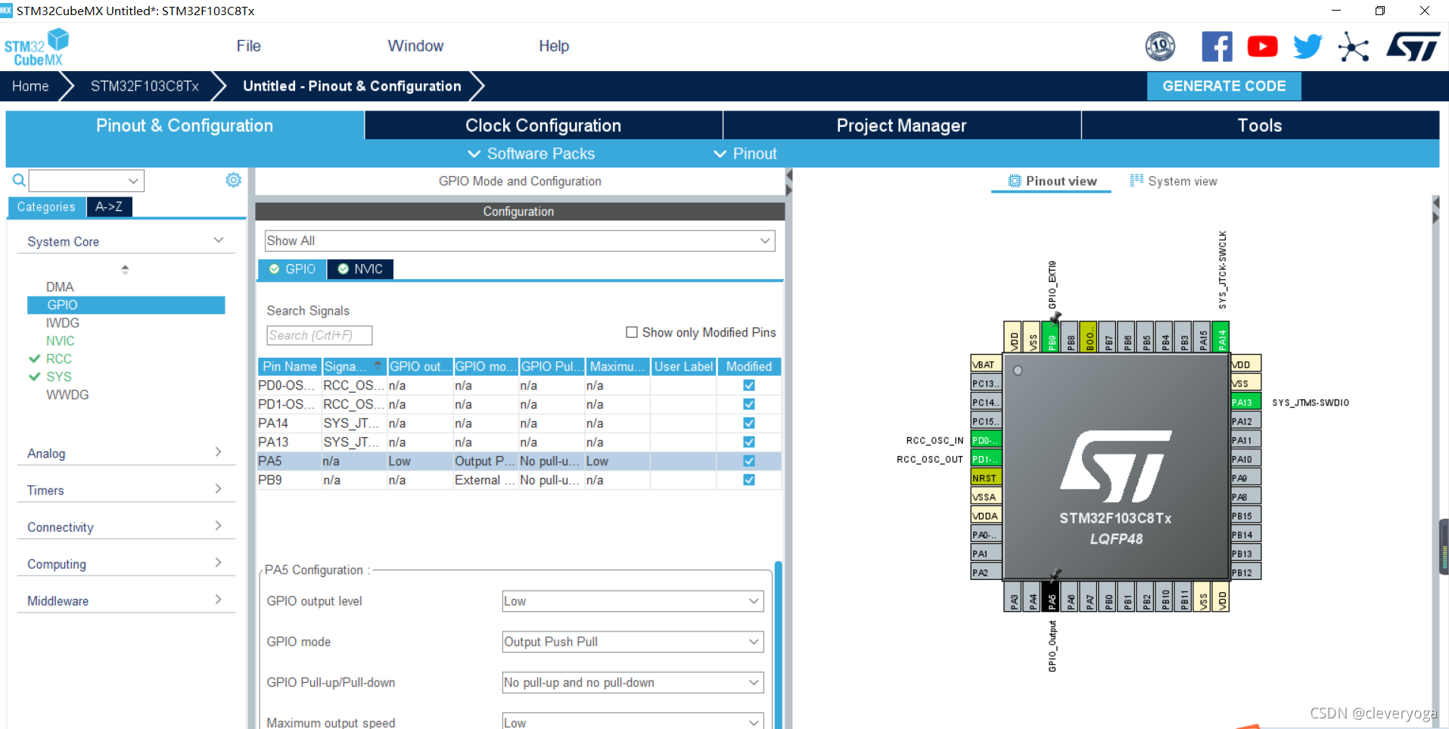The width and height of the screenshot is (1449, 729).
Task: Click pin PA3 on the chip bottom
Action: [x=1014, y=597]
